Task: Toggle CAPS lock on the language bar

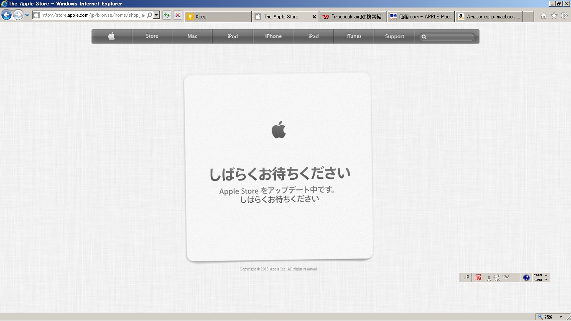Action: (x=538, y=275)
